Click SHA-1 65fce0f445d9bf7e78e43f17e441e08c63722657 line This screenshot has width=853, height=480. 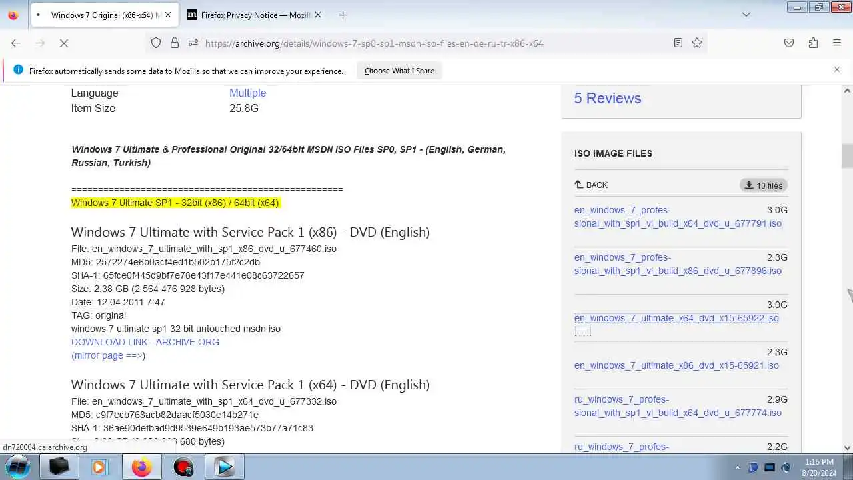click(188, 275)
